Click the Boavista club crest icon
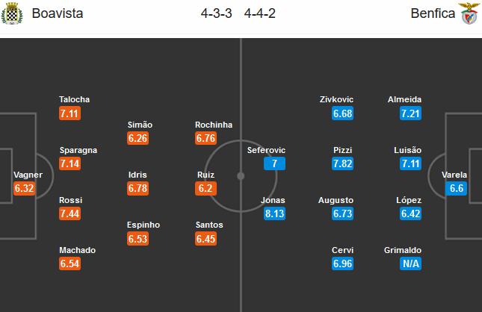This screenshot has width=482, height=312. [12, 13]
